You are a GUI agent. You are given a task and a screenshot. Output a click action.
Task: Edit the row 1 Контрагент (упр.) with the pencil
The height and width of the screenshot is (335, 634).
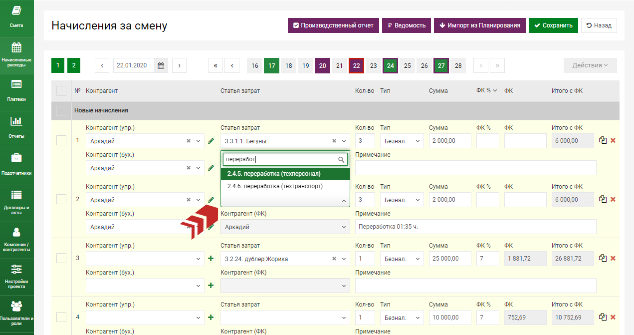point(211,141)
